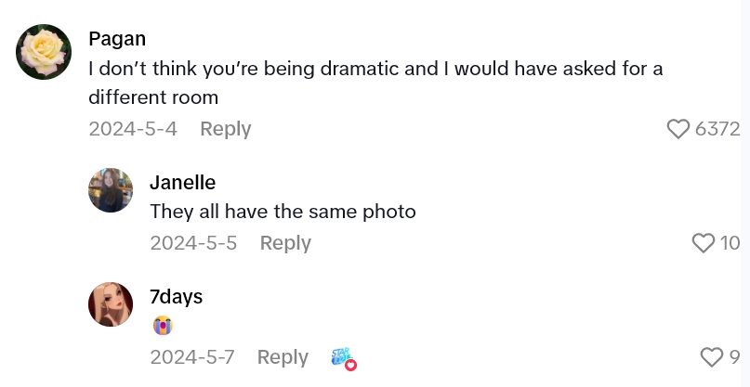The image size is (750, 387).
Task: Click the 2024-5-7 date on 7days' reply
Action: pos(191,357)
